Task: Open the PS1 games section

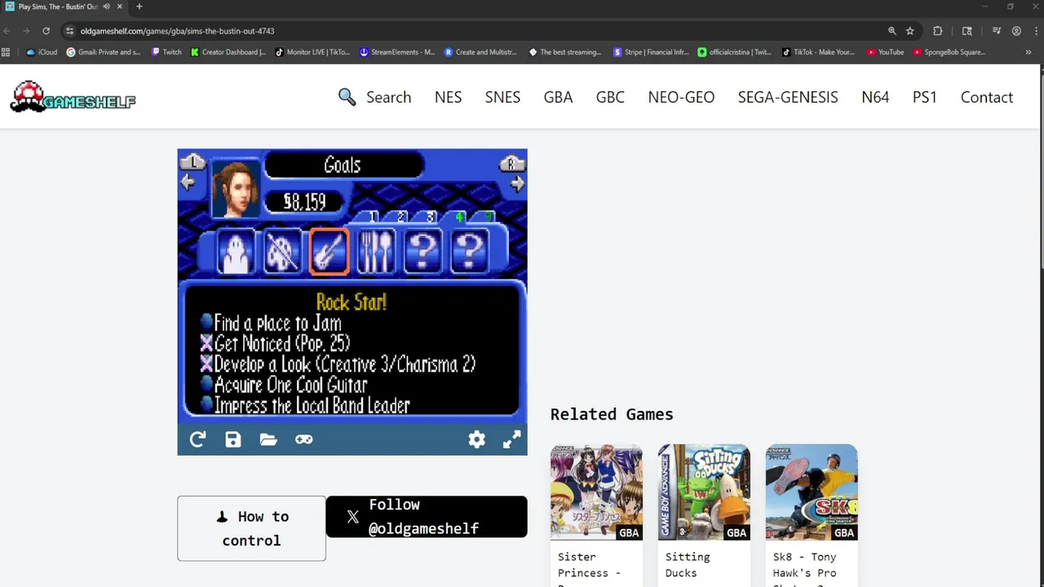Action: coord(924,97)
